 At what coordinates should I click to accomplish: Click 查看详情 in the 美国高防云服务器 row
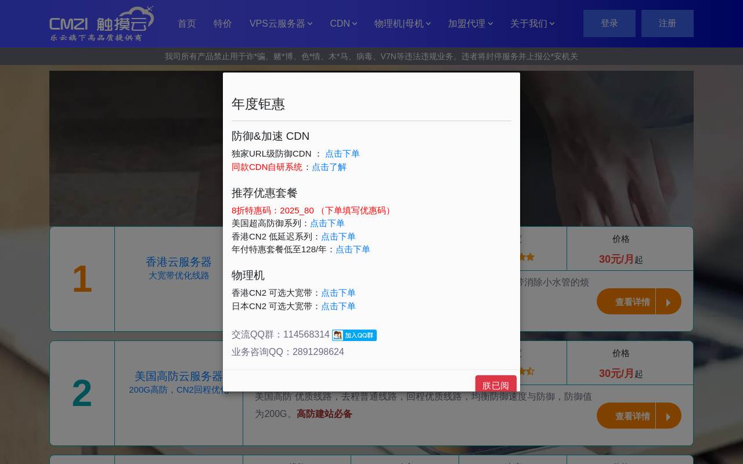click(x=639, y=416)
